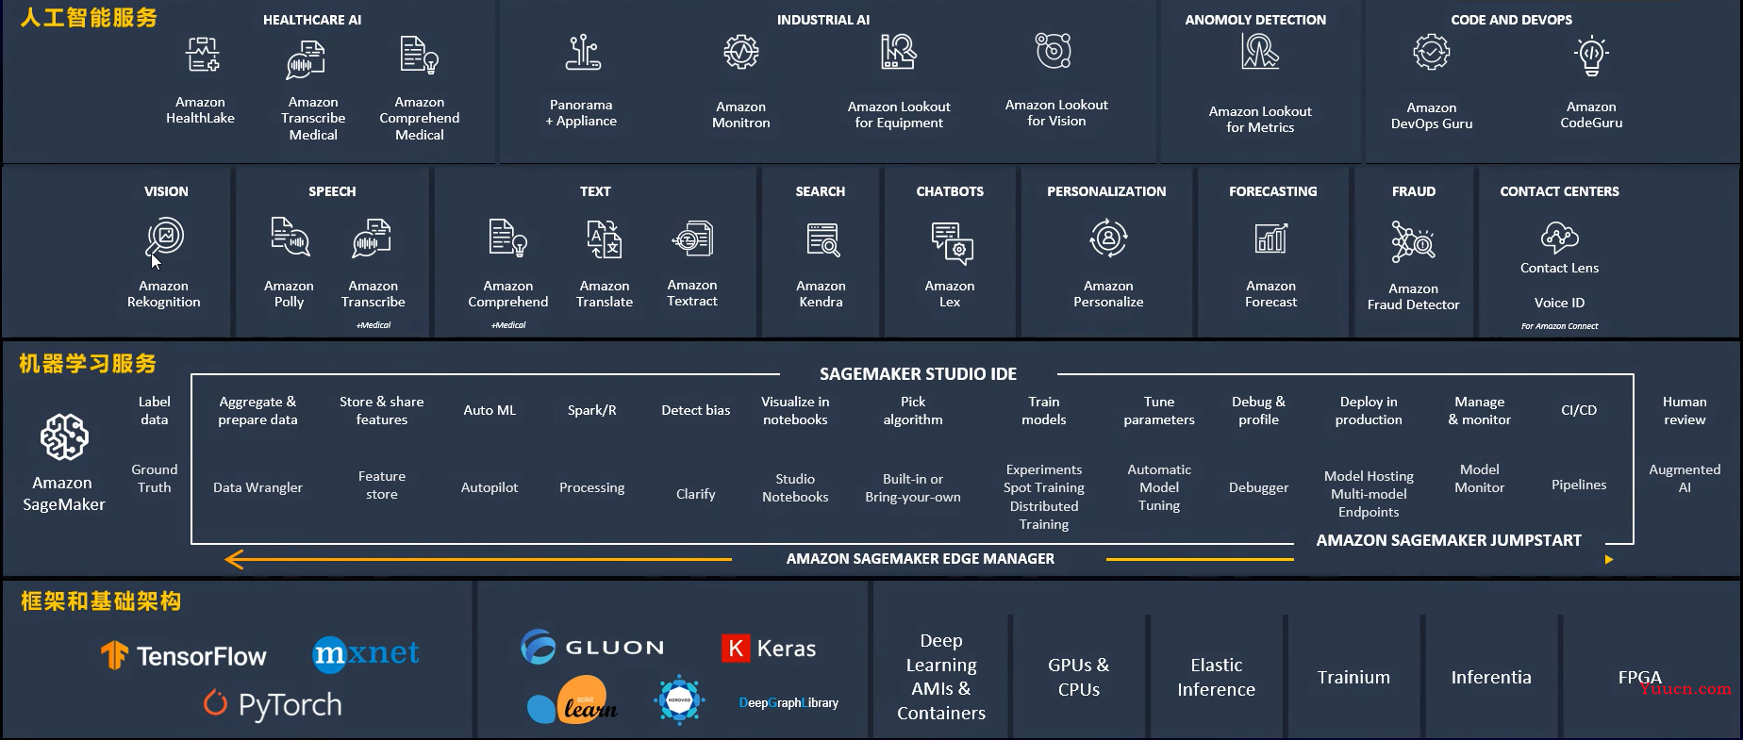The width and height of the screenshot is (1743, 740).
Task: Click the Debugger entry
Action: [x=1258, y=487]
